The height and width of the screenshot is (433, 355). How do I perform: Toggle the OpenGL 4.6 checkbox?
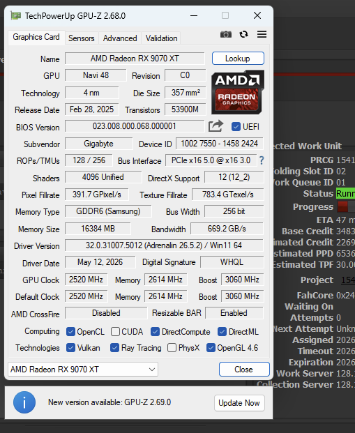click(211, 348)
